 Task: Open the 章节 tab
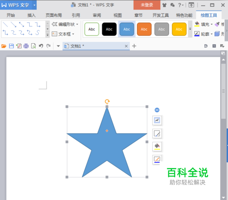click(x=139, y=15)
